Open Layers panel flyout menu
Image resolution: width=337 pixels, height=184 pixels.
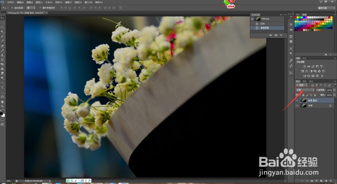[x=335, y=81]
